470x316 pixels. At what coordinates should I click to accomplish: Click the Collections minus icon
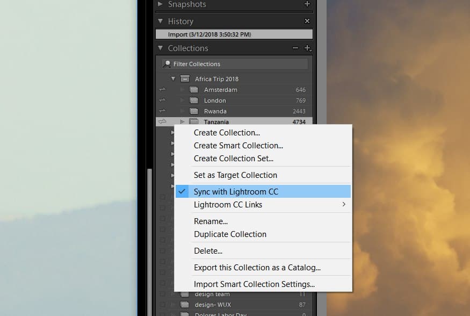pos(295,48)
